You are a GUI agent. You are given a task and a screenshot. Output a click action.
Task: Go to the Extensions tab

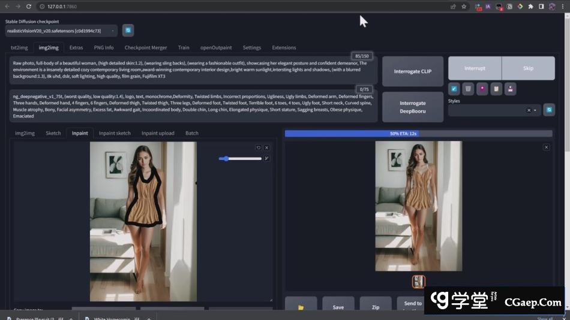click(x=284, y=47)
